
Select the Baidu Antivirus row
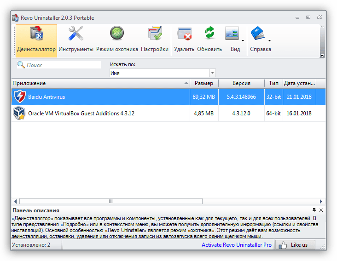coord(168,97)
